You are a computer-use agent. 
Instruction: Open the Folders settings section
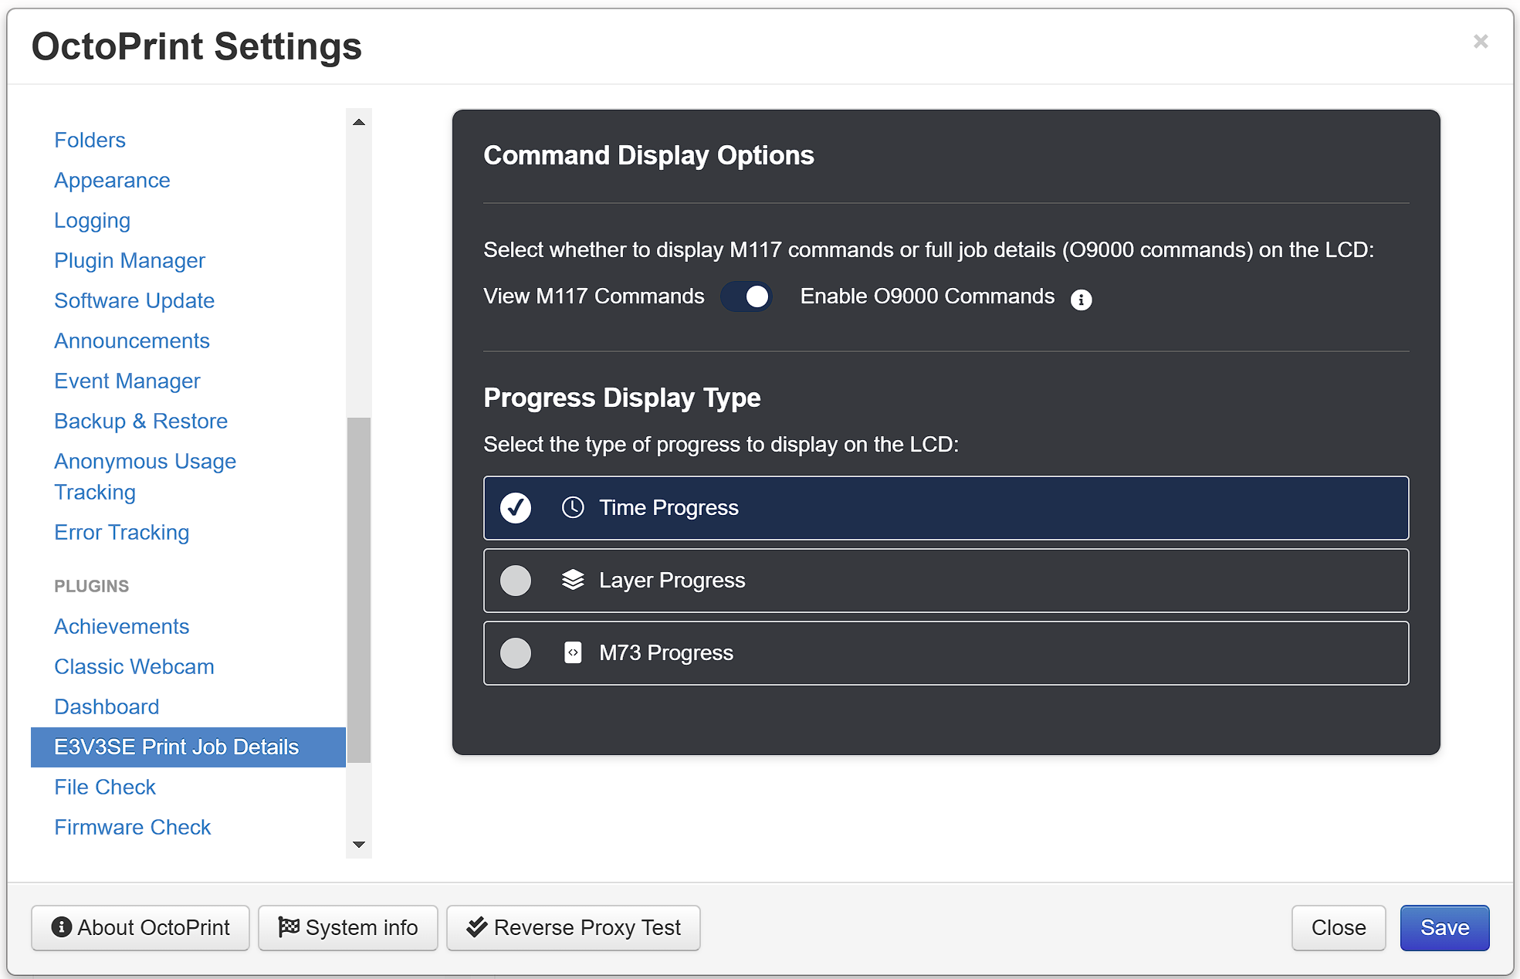click(x=90, y=140)
